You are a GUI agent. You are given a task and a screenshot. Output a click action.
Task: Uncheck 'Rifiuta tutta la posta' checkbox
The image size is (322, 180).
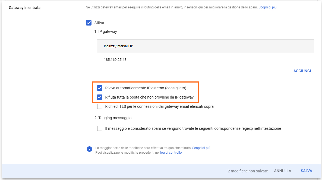pyautogui.click(x=100, y=97)
